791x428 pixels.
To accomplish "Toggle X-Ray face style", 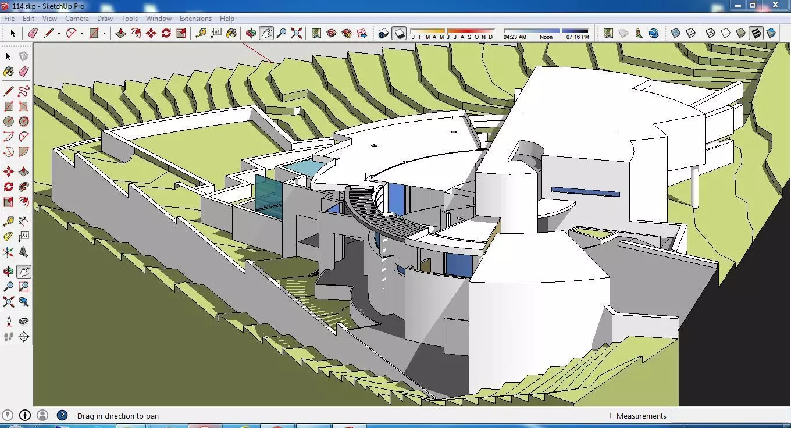I will coord(675,33).
